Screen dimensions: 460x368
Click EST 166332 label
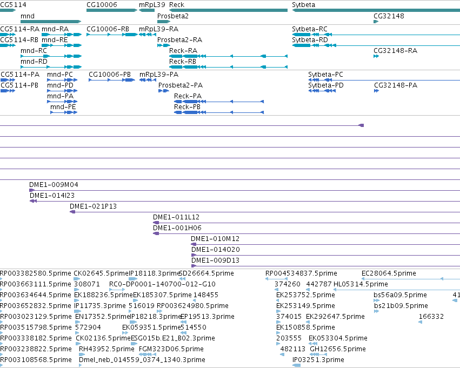(x=431, y=317)
